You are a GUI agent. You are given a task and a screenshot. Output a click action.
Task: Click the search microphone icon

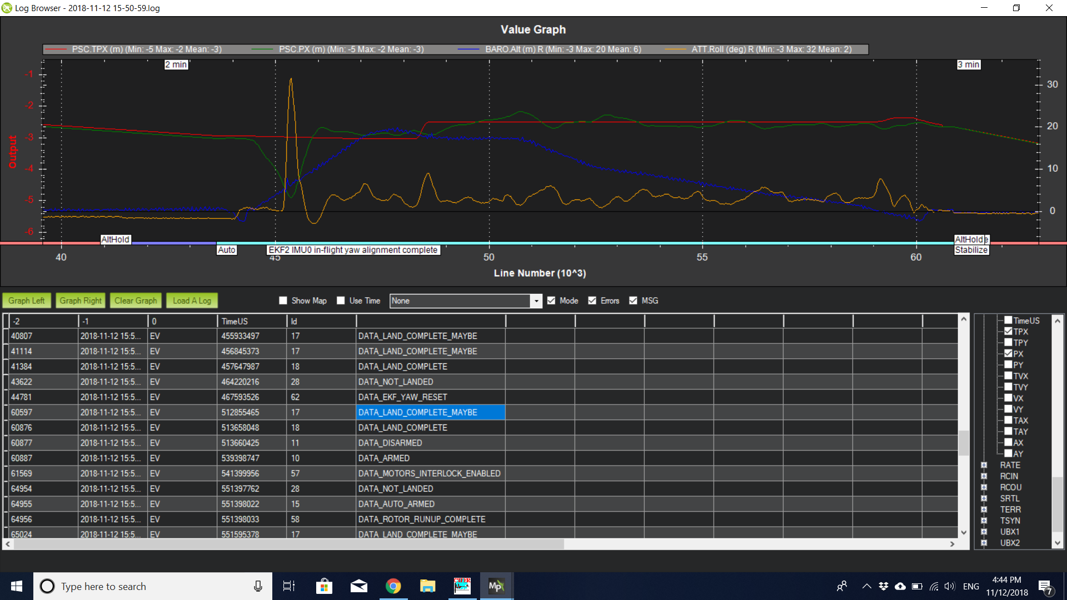coord(258,586)
